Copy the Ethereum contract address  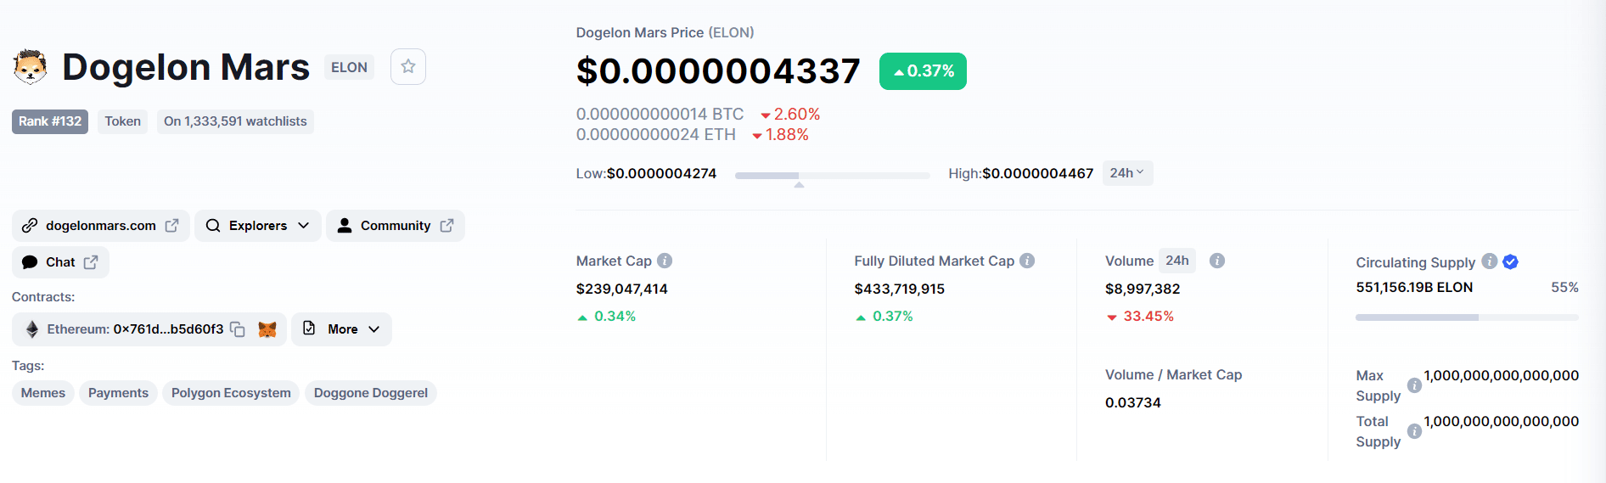[x=238, y=329]
